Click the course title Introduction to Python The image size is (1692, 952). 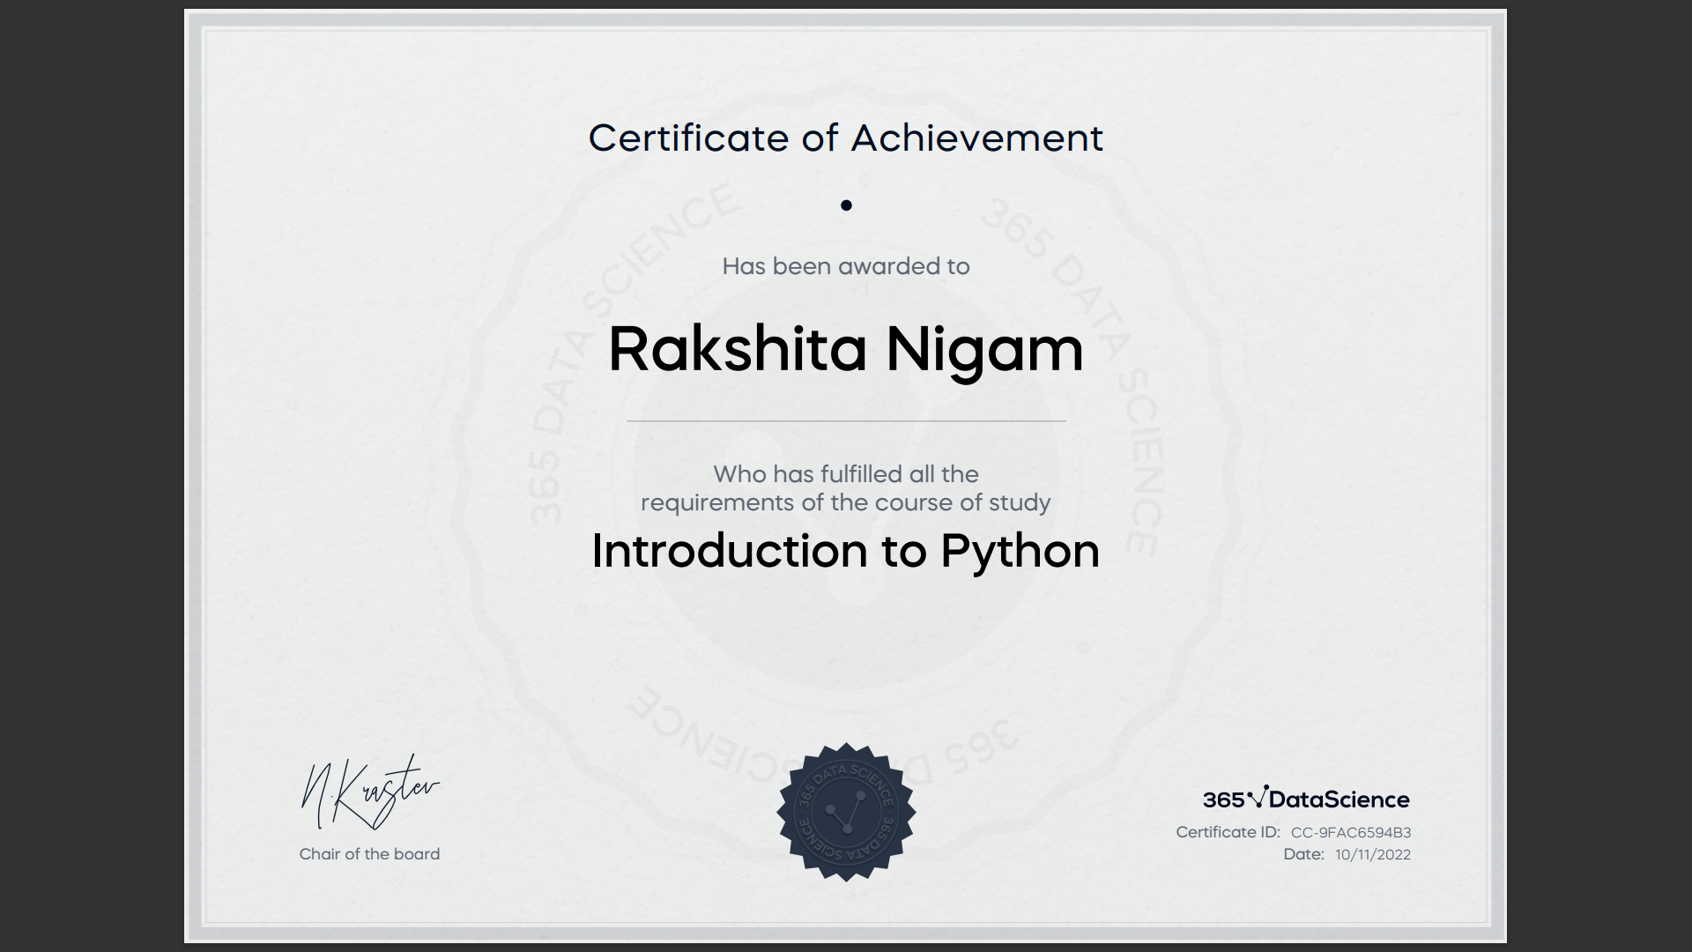click(x=846, y=552)
